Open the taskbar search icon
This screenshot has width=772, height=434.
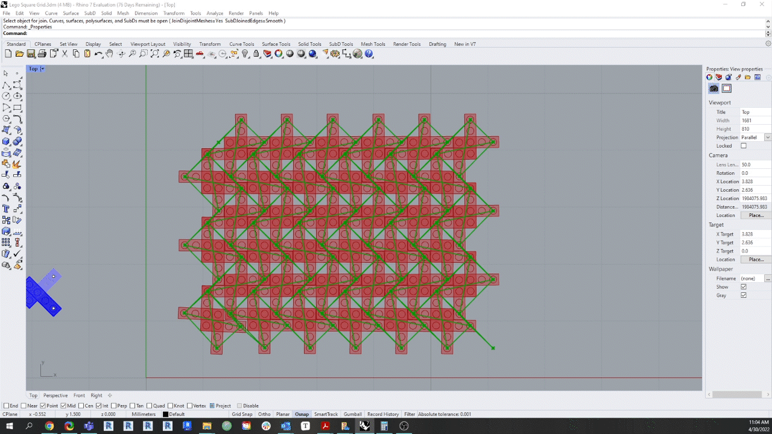pyautogui.click(x=29, y=426)
